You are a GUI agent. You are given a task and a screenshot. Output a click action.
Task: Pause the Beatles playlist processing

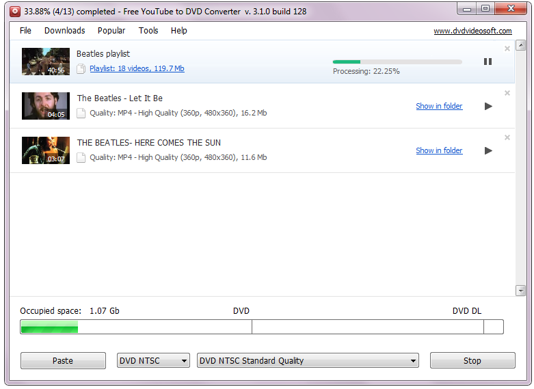pos(488,62)
